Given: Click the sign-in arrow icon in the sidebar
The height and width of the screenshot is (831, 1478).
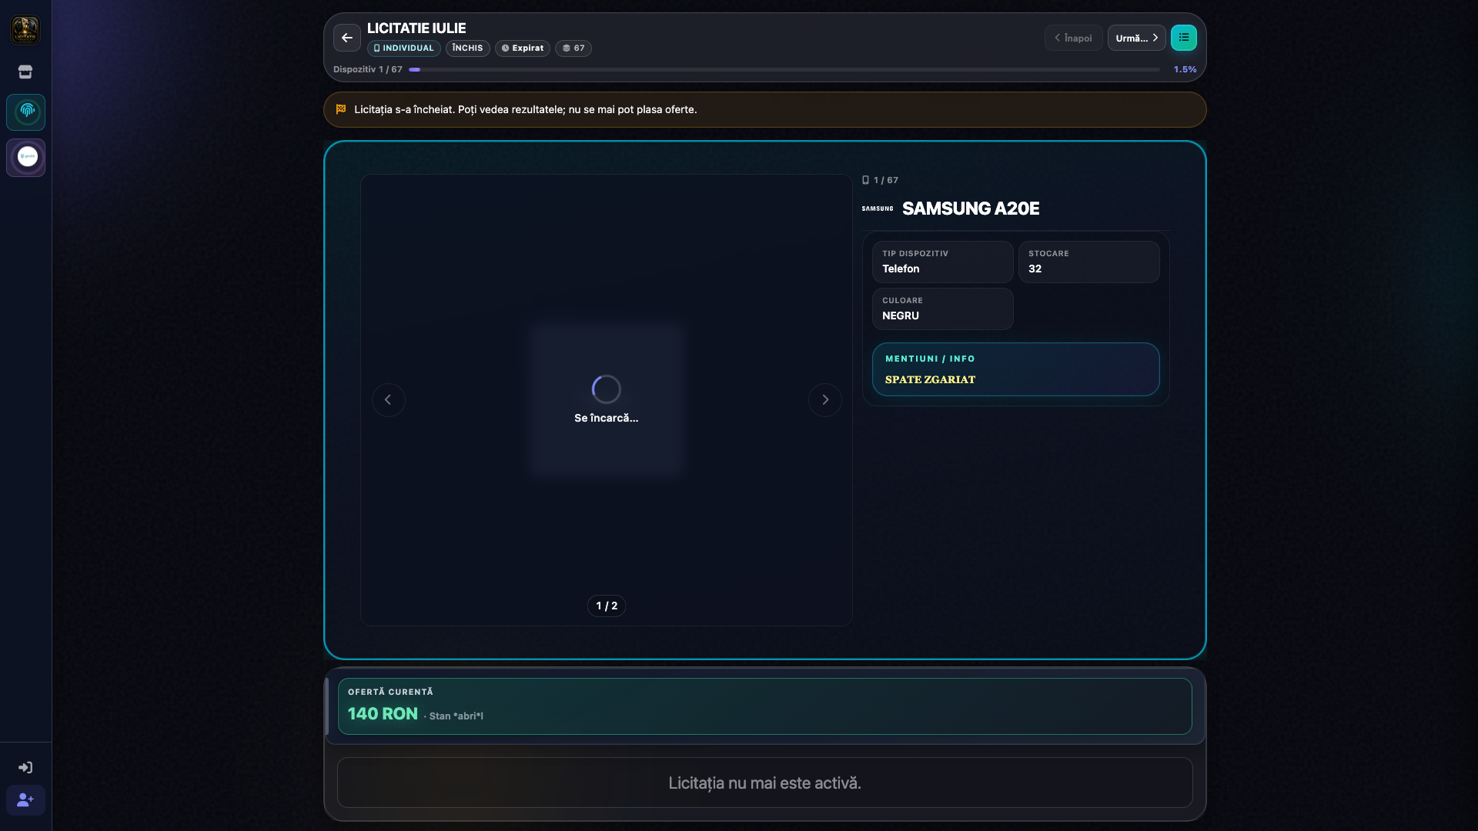Looking at the screenshot, I should 25,767.
